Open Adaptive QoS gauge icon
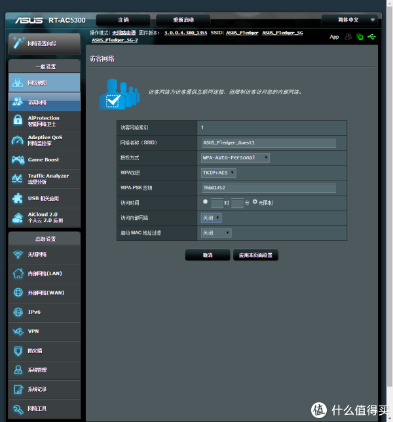The width and height of the screenshot is (393, 422). click(x=18, y=140)
